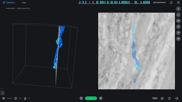Open the notifications bell
Image resolution: width=182 pixels, height=102 pixels.
pyautogui.click(x=171, y=2)
